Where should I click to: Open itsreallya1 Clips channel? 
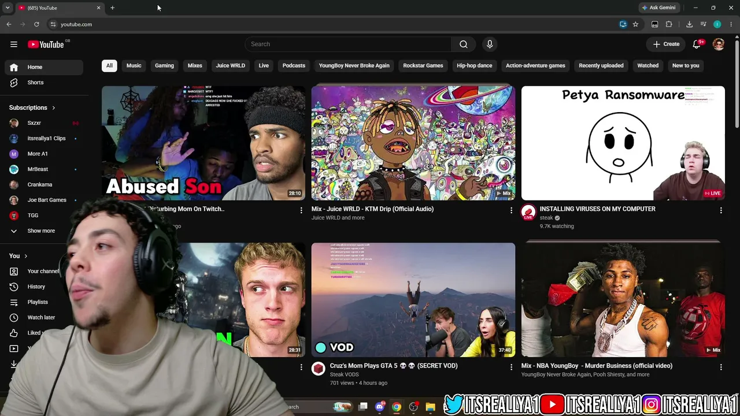coord(44,139)
